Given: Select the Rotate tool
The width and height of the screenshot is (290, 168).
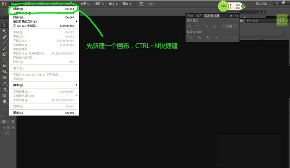Looking at the screenshot, I should [4, 60].
